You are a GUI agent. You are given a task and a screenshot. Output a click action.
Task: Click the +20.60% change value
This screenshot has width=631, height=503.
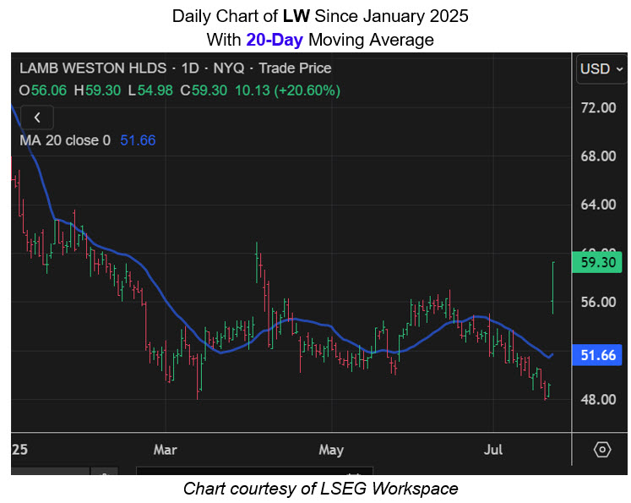pyautogui.click(x=313, y=90)
